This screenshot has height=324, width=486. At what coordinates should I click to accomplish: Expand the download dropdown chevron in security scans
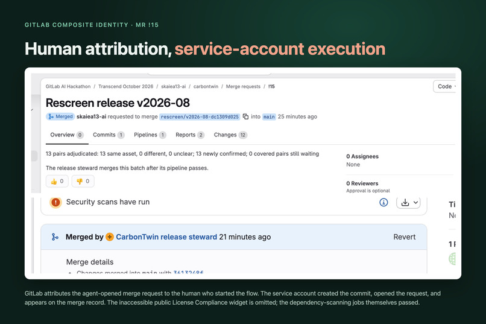[x=415, y=203]
